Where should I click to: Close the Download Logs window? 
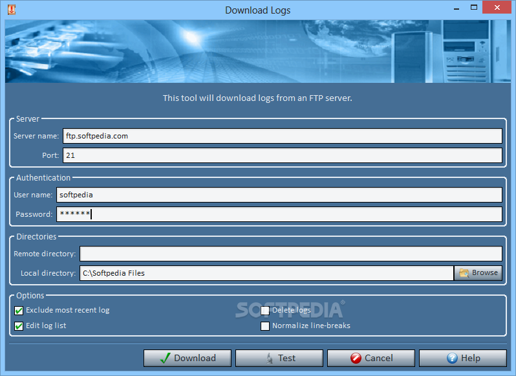497,7
